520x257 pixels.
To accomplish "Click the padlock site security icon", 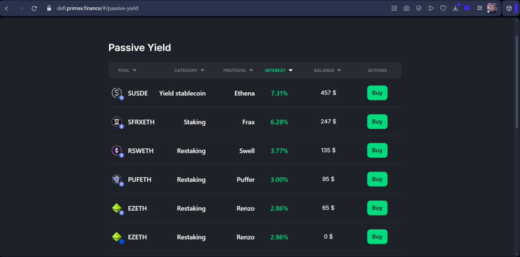I will (x=49, y=8).
